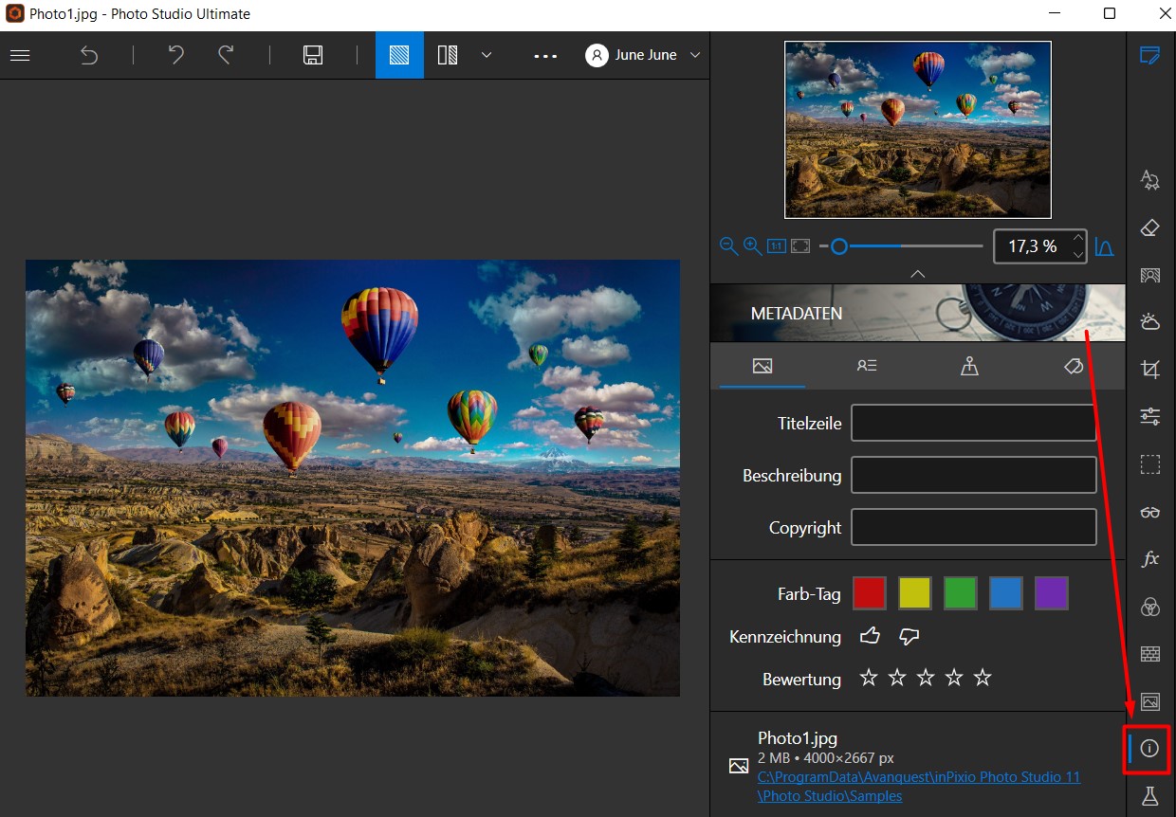The width and height of the screenshot is (1176, 817).
Task: Set zoom to 1:1 actual size
Action: click(776, 246)
